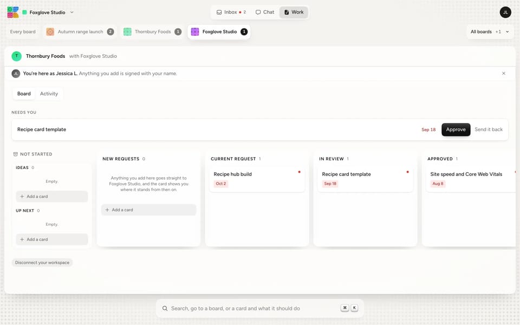Add a card under Up Next
Viewport: 520px width, 325px height.
[x=52, y=239]
